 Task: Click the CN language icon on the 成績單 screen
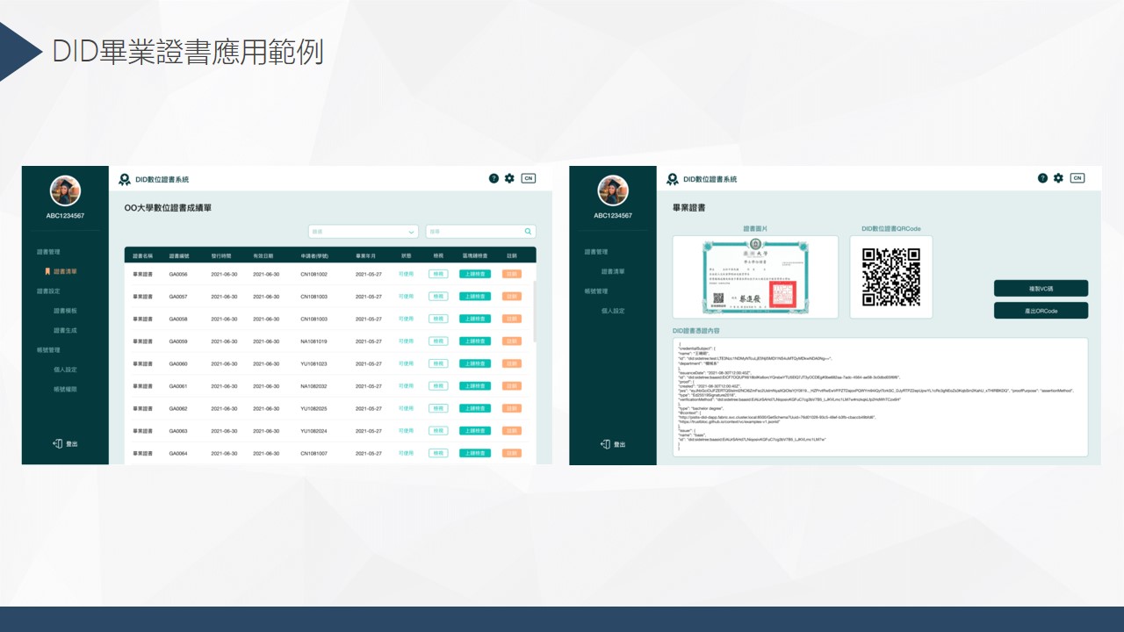pyautogui.click(x=528, y=178)
